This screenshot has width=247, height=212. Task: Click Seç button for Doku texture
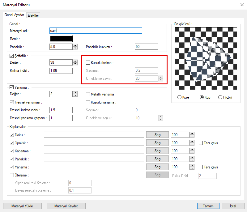(x=157, y=135)
